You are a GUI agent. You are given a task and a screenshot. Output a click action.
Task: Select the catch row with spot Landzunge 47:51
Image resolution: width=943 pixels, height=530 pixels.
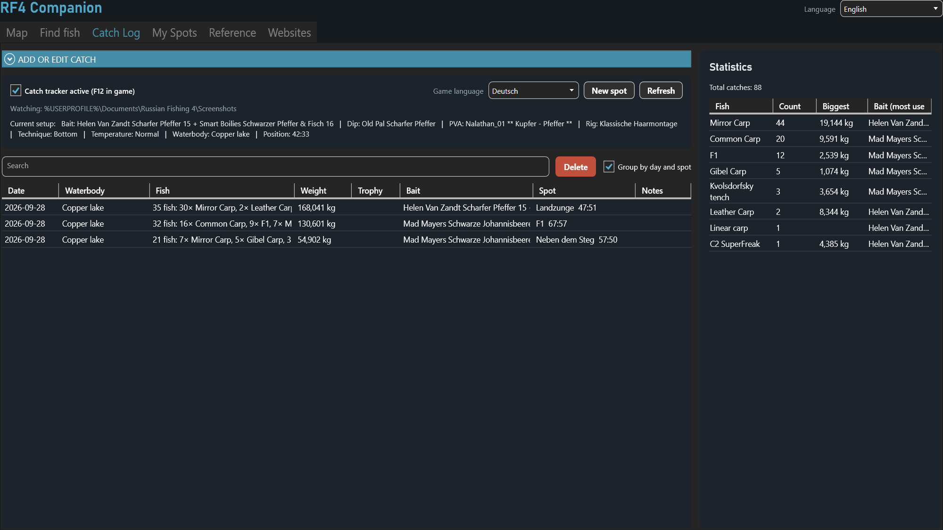tap(347, 208)
